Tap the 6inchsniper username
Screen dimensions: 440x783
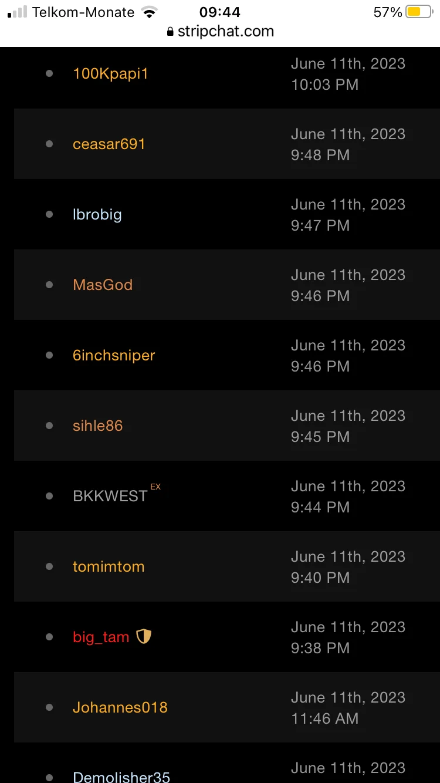click(114, 356)
